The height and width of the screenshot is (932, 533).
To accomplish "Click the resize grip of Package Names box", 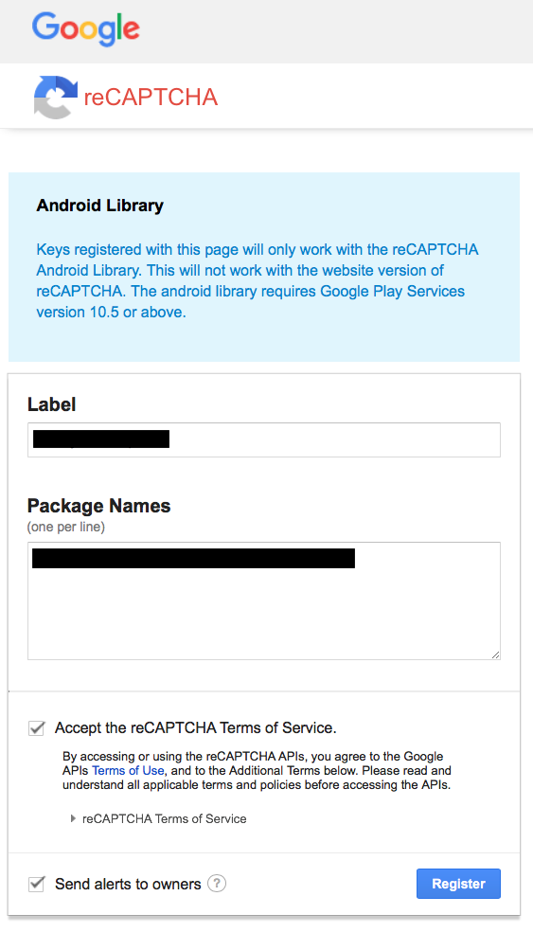I will [x=495, y=654].
